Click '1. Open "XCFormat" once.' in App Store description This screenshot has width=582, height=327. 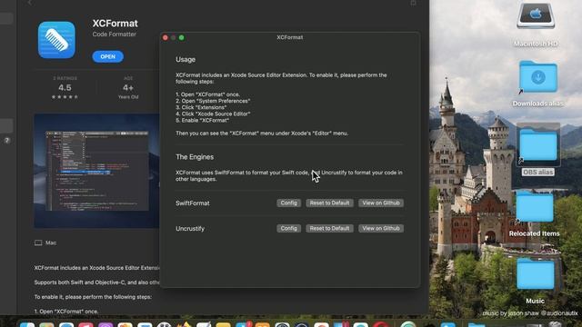click(66, 312)
